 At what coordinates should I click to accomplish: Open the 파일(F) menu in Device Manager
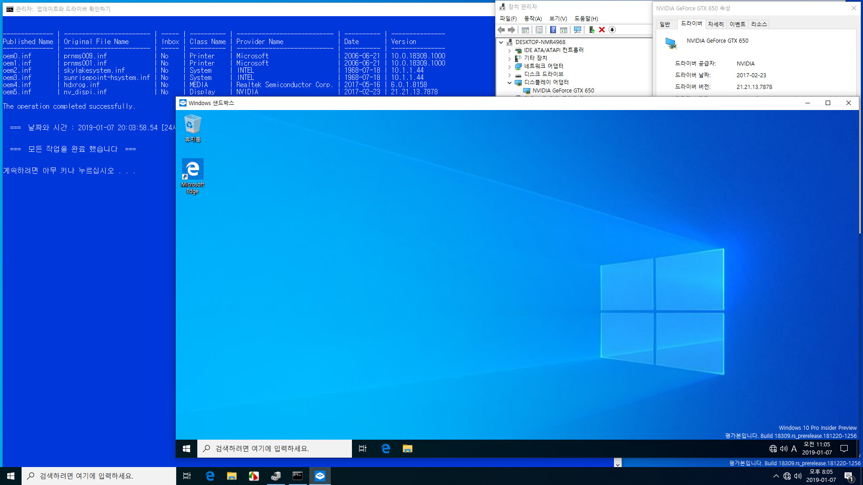tap(508, 18)
